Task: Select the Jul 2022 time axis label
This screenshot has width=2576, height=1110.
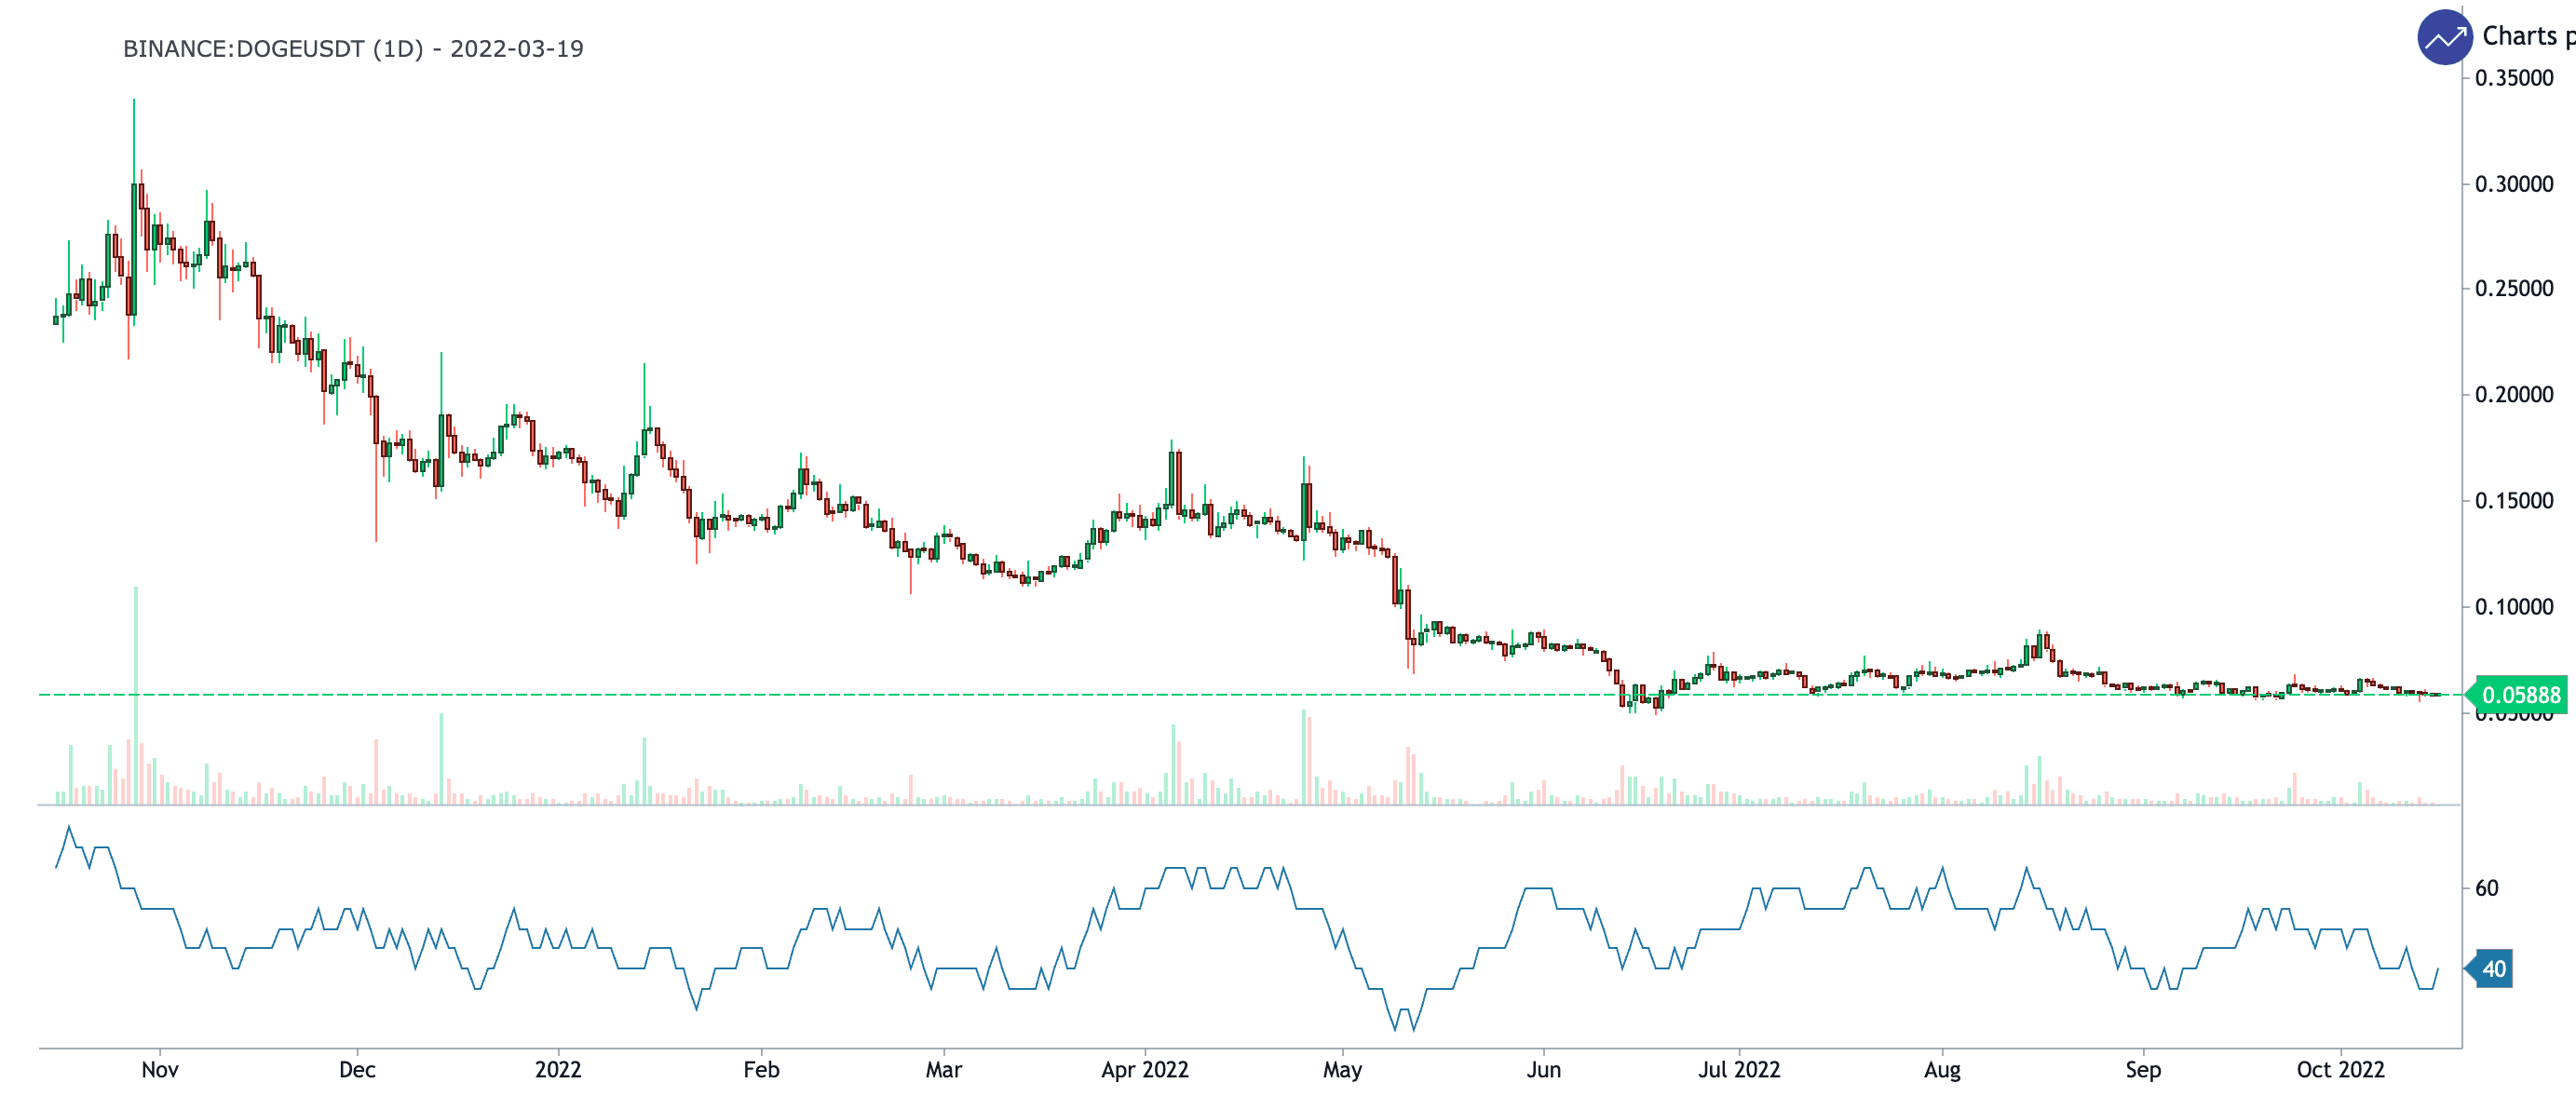Action: [1738, 1070]
